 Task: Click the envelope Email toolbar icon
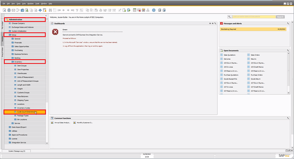[13, 10]
